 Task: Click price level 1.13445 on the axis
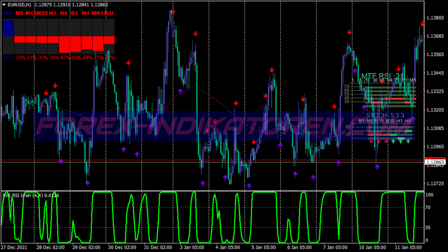pyautogui.click(x=435, y=73)
